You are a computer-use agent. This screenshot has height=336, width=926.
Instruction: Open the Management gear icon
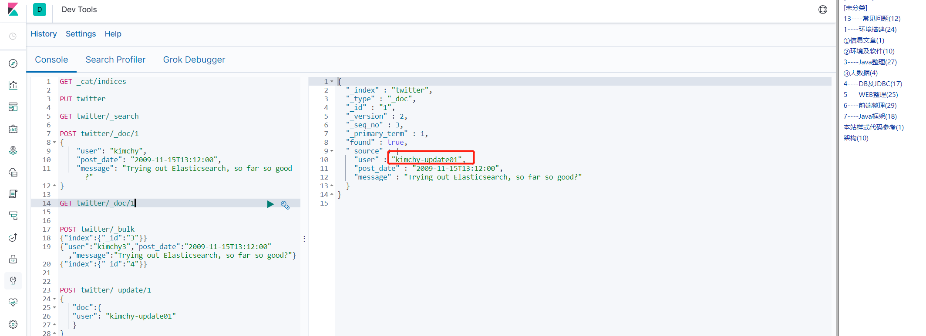click(x=13, y=324)
